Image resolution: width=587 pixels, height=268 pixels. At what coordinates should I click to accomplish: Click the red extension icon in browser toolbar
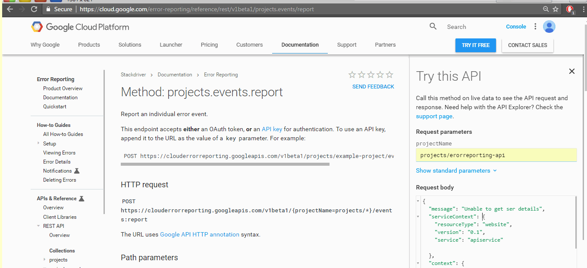click(570, 9)
